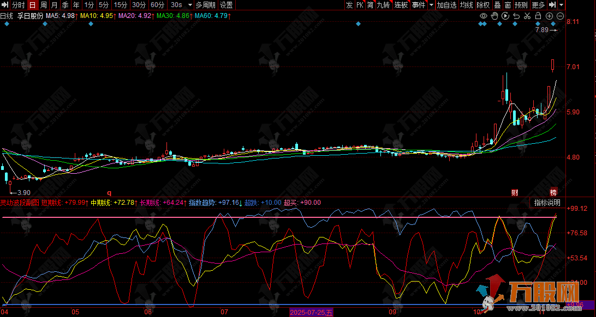Click the 加自选 button

tap(446, 5)
